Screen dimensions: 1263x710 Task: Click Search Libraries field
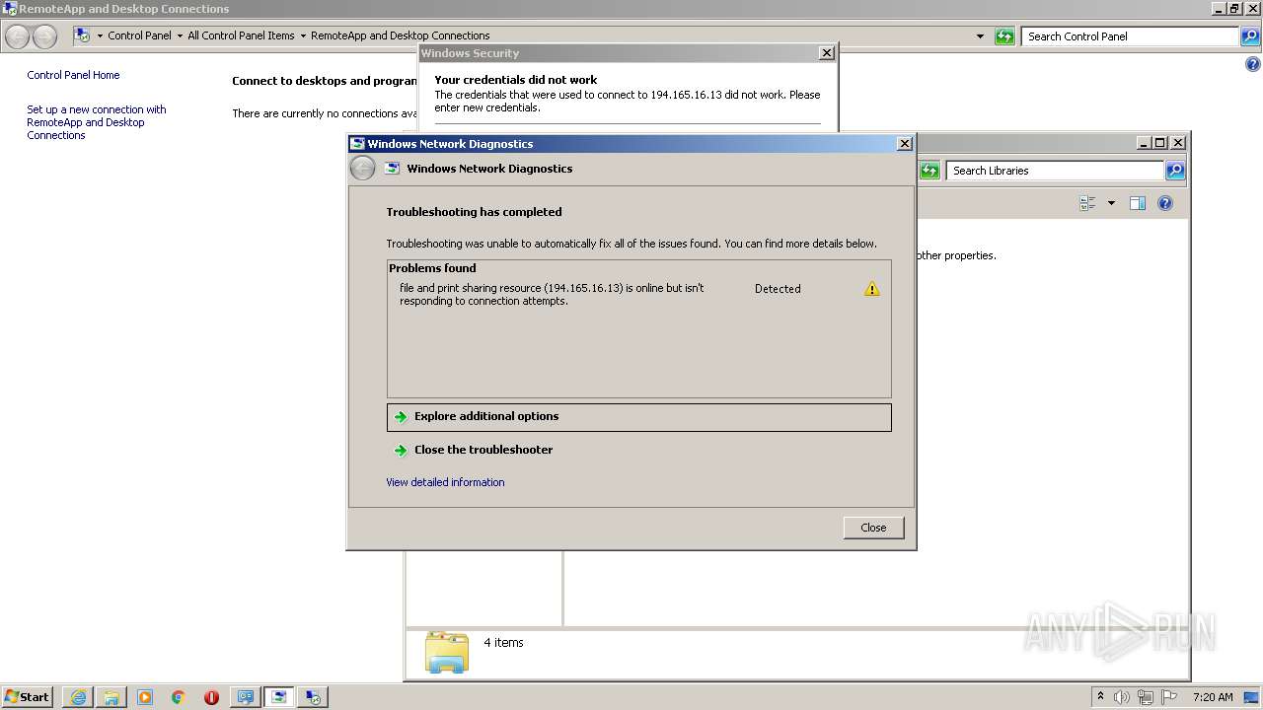(1056, 171)
